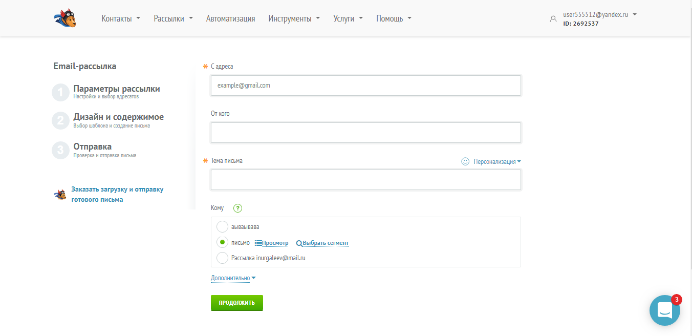Image resolution: width=692 pixels, height=336 pixels.
Task: Click the user profile icon
Action: [553, 19]
